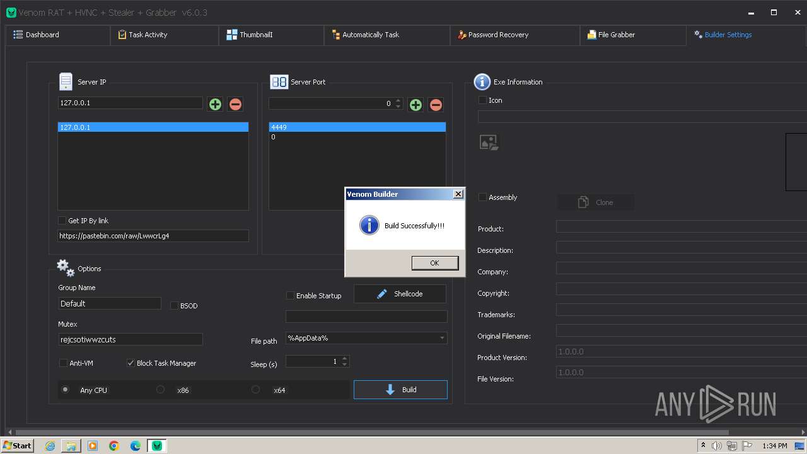This screenshot has width=807, height=454.
Task: Click OK in the Venom Builder dialog
Action: point(435,263)
